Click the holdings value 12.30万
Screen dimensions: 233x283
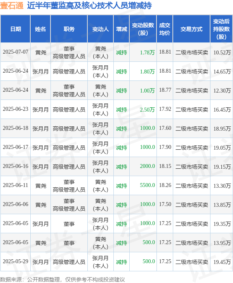(x=222, y=91)
